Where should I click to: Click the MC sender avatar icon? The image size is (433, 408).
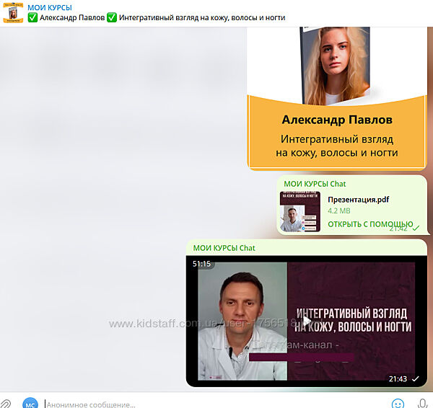click(30, 403)
